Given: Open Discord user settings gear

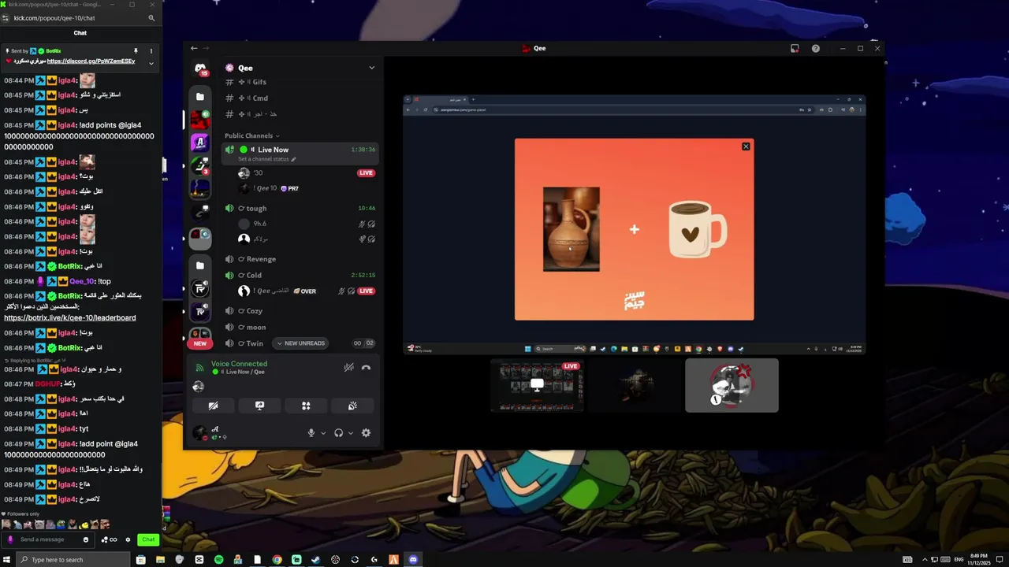Looking at the screenshot, I should pyautogui.click(x=366, y=432).
